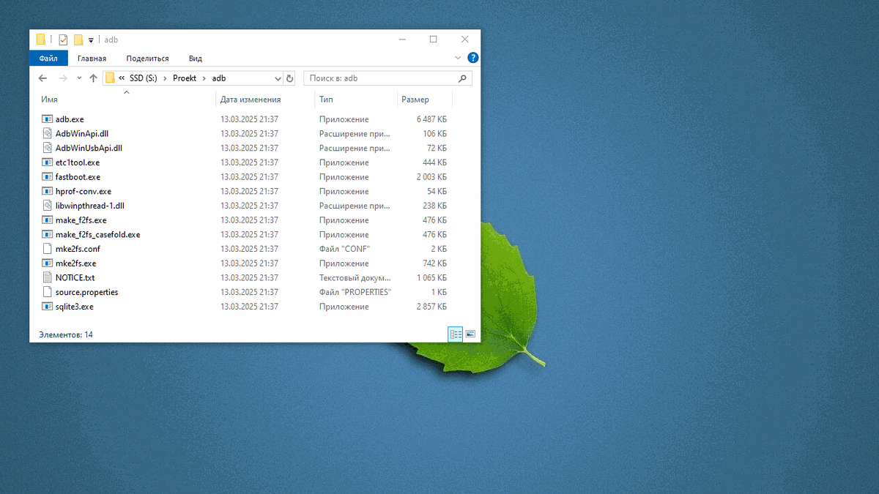Viewport: 879px width, 494px height.
Task: Open the Вид ribbon tab
Action: click(x=196, y=59)
